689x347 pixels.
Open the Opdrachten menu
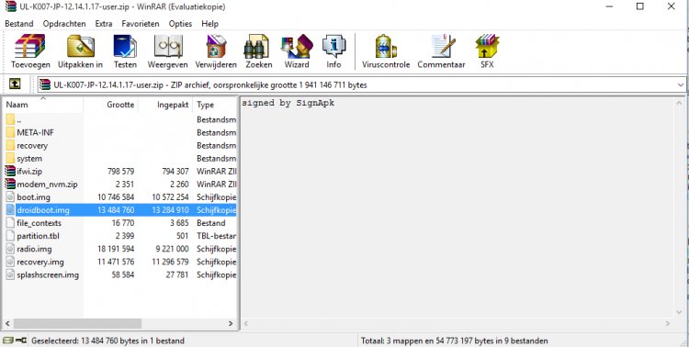point(64,24)
